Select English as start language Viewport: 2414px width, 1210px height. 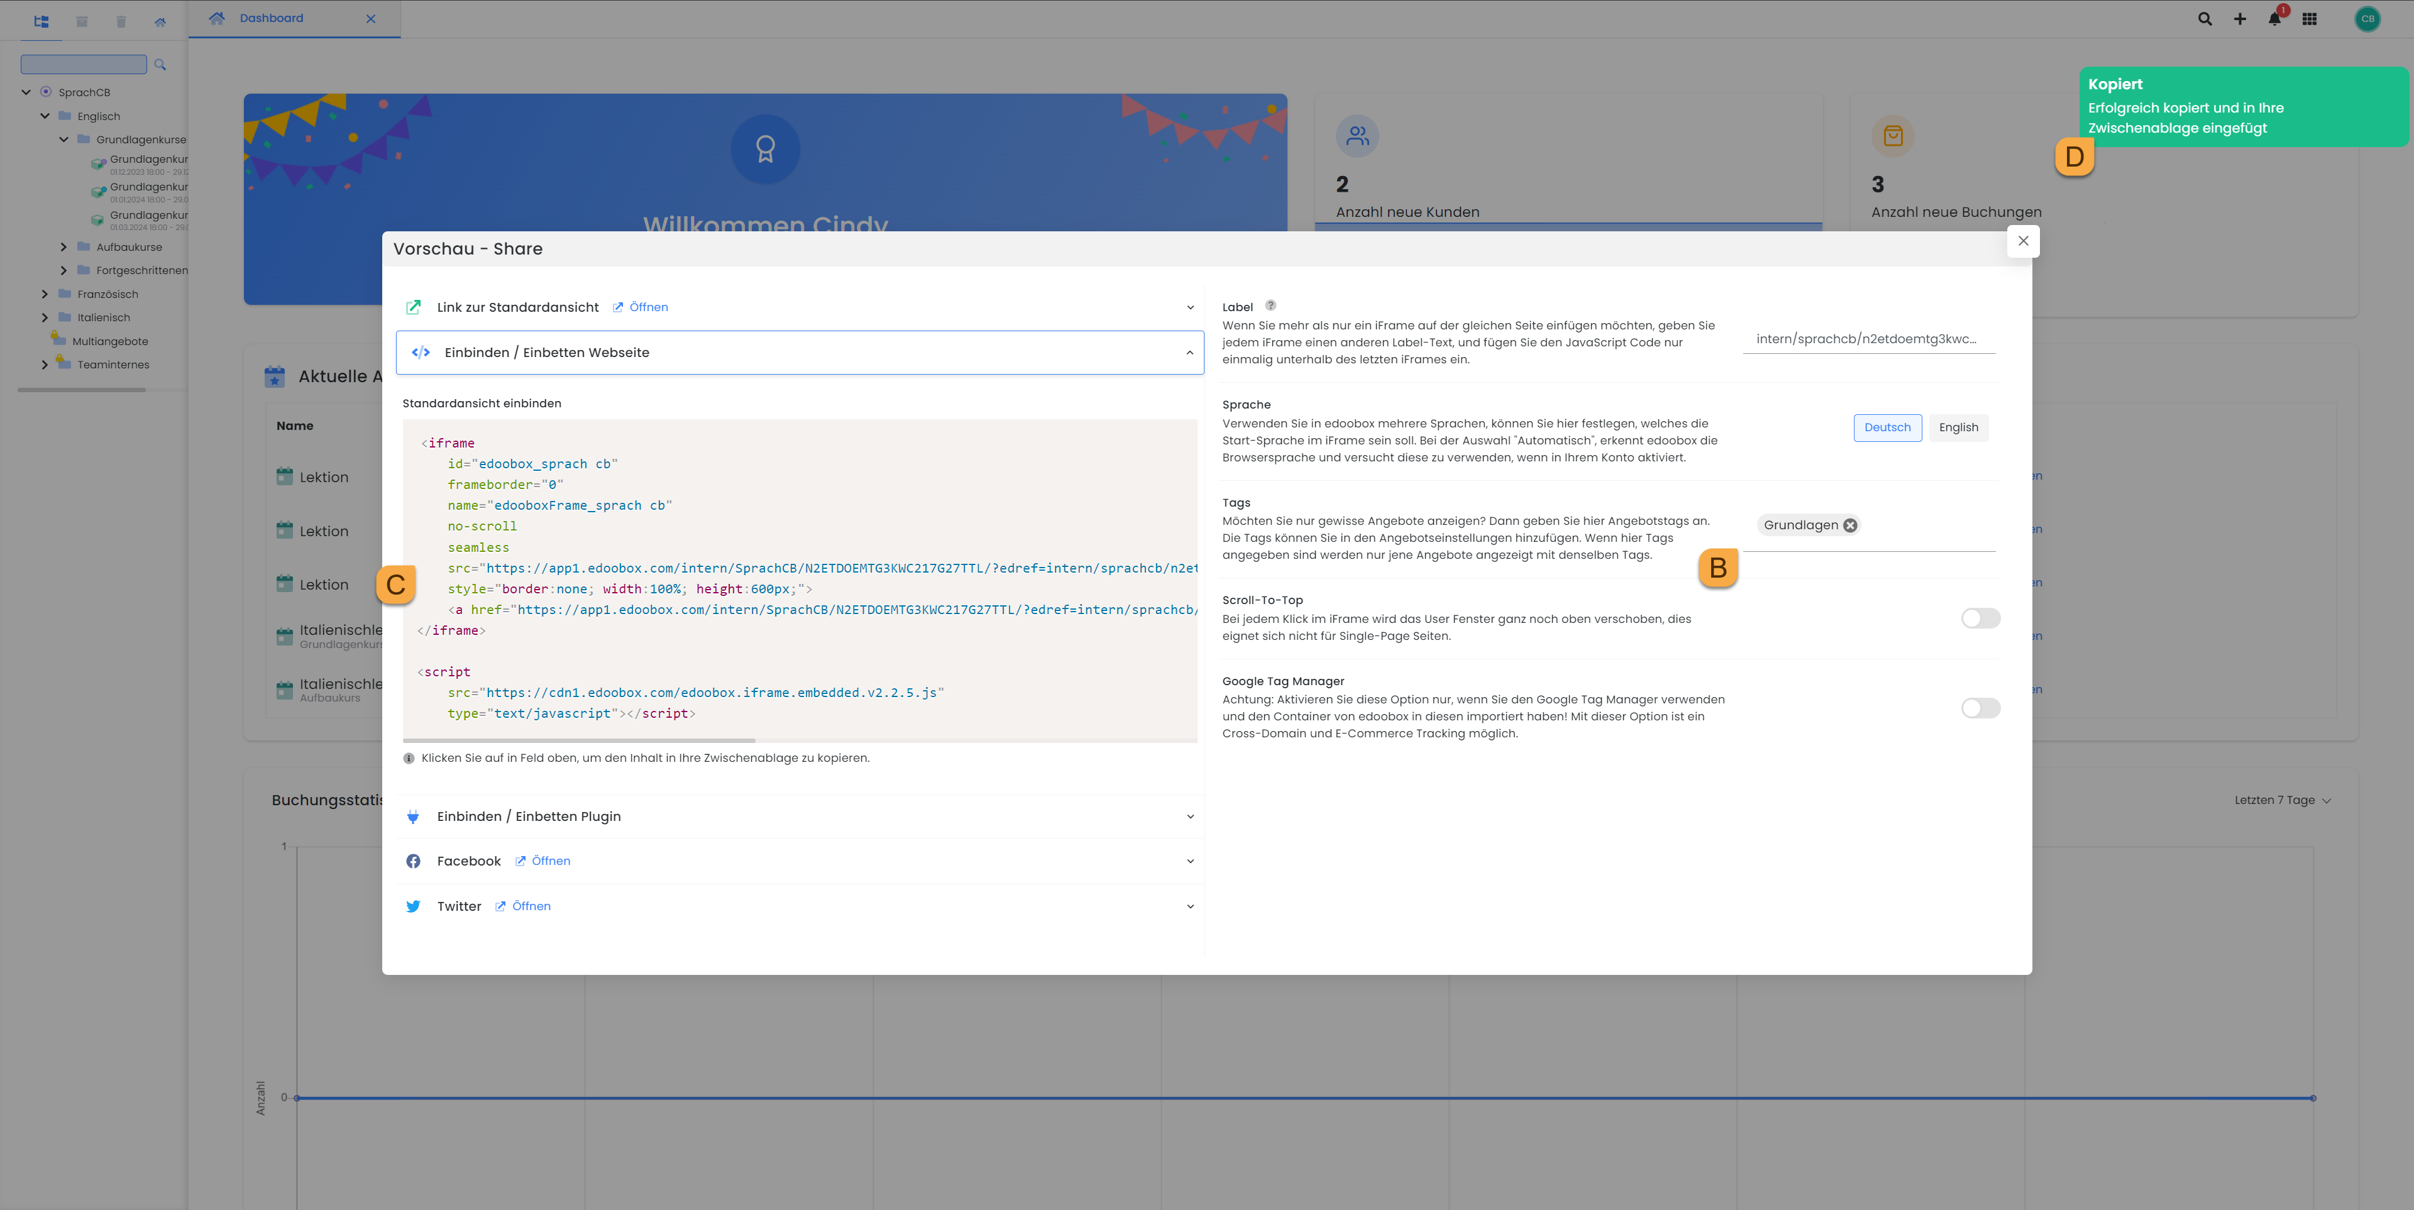point(1959,427)
